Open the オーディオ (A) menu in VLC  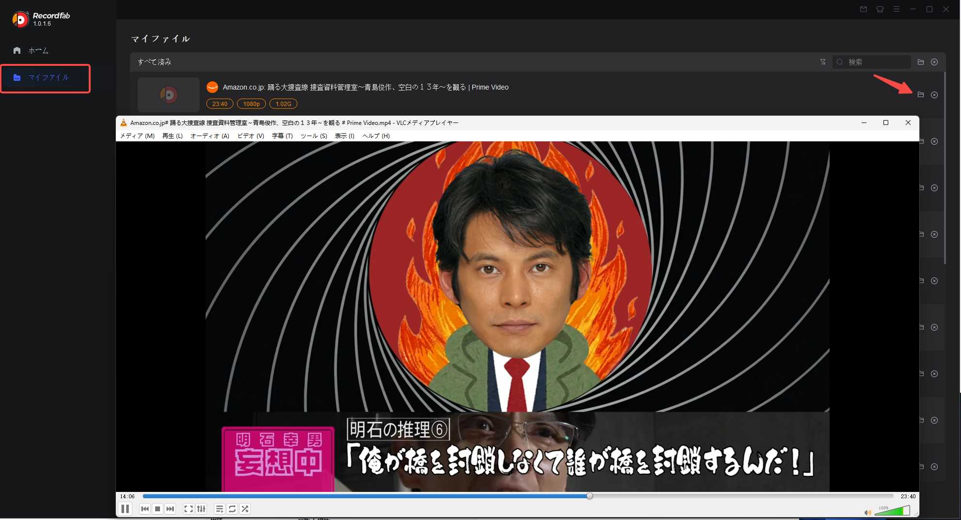[x=210, y=136]
